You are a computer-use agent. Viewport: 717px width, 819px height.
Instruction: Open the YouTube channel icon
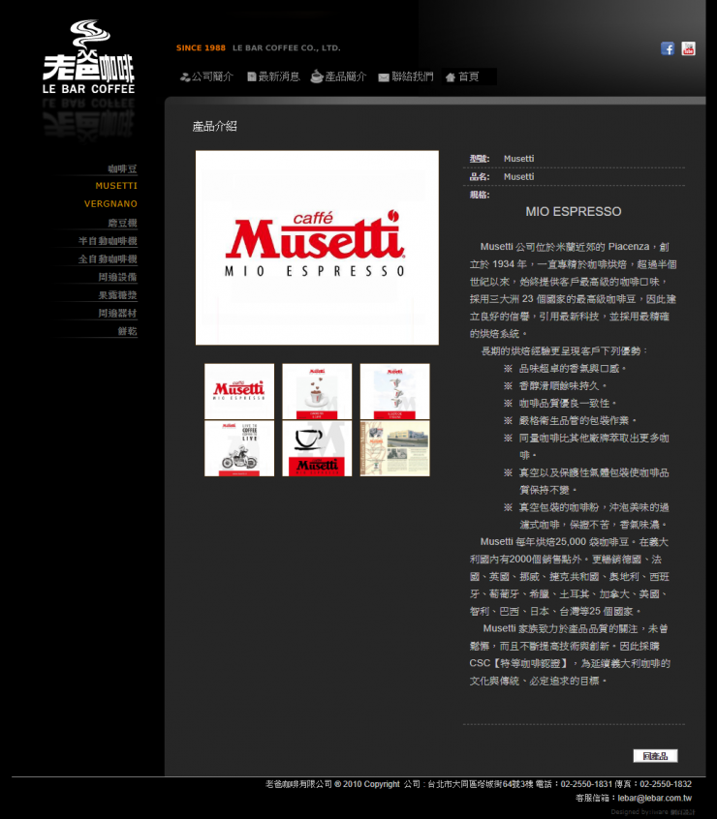click(688, 48)
